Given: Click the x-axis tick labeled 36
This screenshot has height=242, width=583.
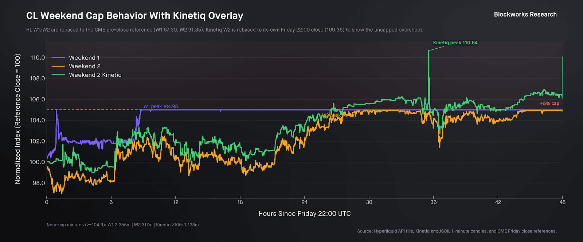Looking at the screenshot, I should coord(433,202).
